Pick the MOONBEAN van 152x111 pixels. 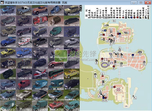(x=56, y=42)
